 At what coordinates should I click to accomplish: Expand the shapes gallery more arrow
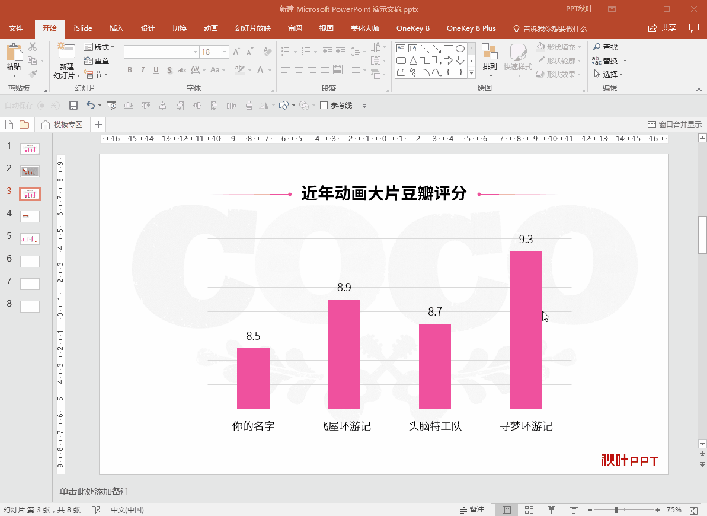tap(471, 72)
